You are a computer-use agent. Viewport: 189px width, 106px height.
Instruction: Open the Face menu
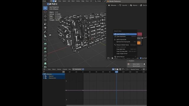pos(87,1)
